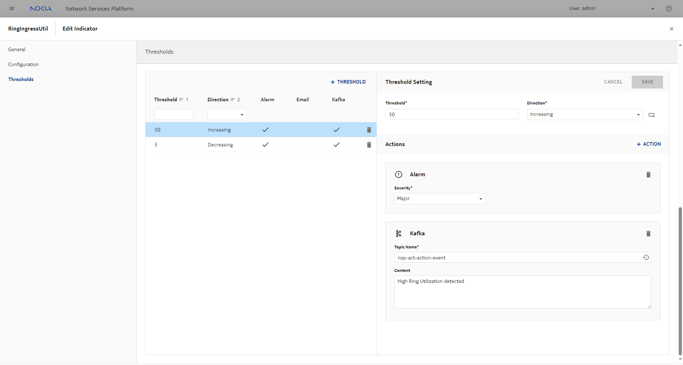Reset the Topic Name to default
The image size is (683, 365).
click(646, 257)
